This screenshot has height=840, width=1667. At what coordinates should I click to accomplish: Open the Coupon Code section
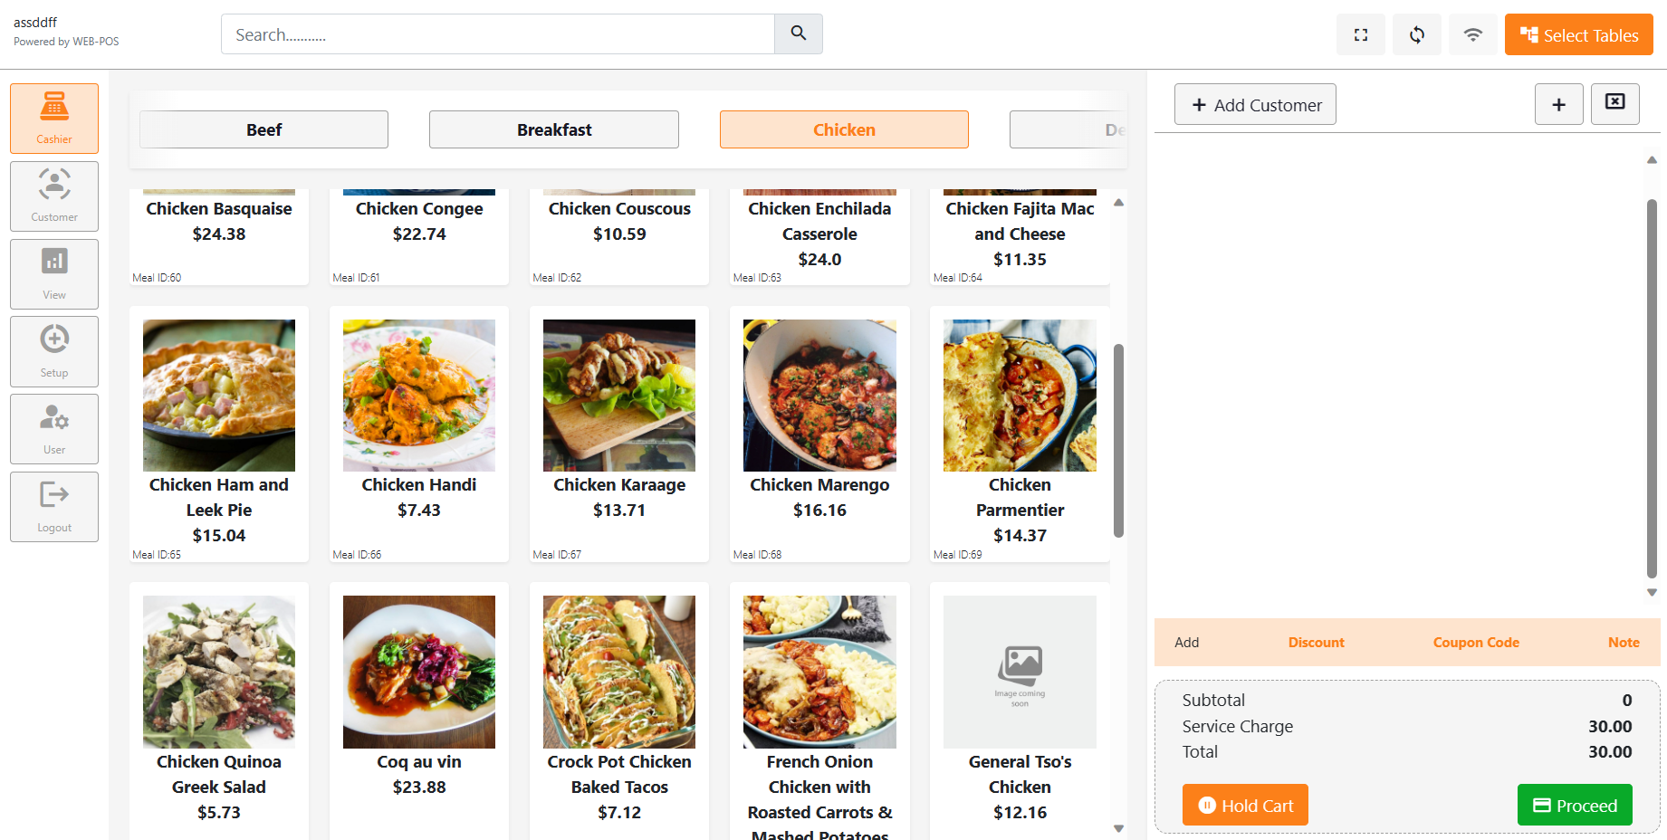tap(1475, 642)
